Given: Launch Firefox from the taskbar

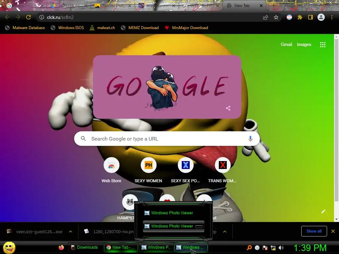Looking at the screenshot, I should click(x=61, y=247).
